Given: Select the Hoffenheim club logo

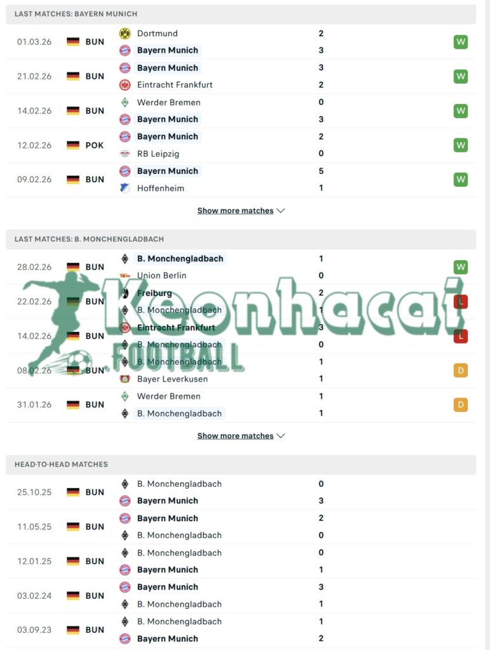Looking at the screenshot, I should 125,188.
